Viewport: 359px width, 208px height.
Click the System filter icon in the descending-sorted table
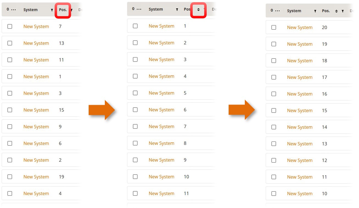pos(315,11)
